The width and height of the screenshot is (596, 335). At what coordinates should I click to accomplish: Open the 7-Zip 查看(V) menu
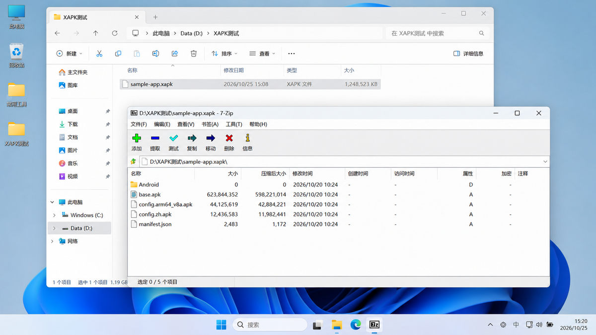tap(186, 124)
